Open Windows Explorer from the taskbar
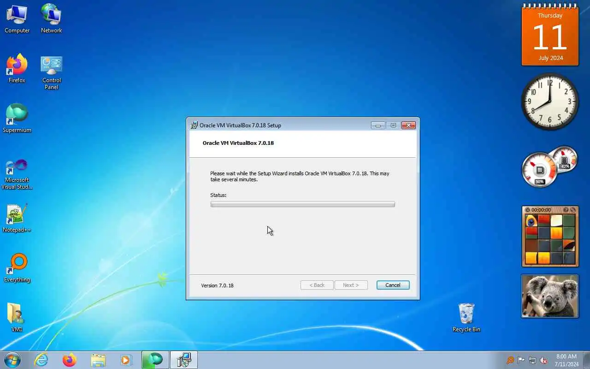 (98, 360)
